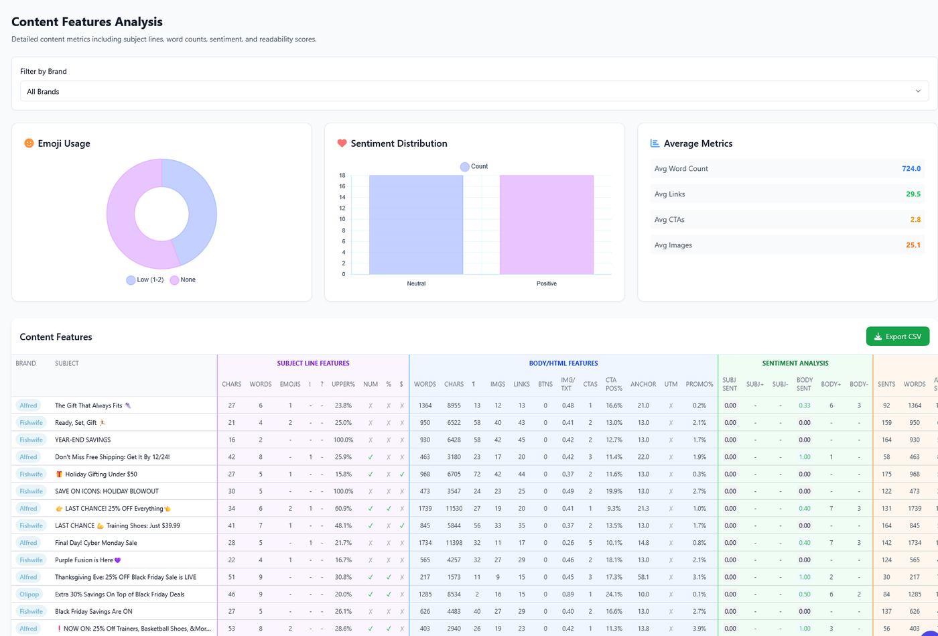Click the Avg Images value 25.1
938x636 pixels.
pos(913,245)
